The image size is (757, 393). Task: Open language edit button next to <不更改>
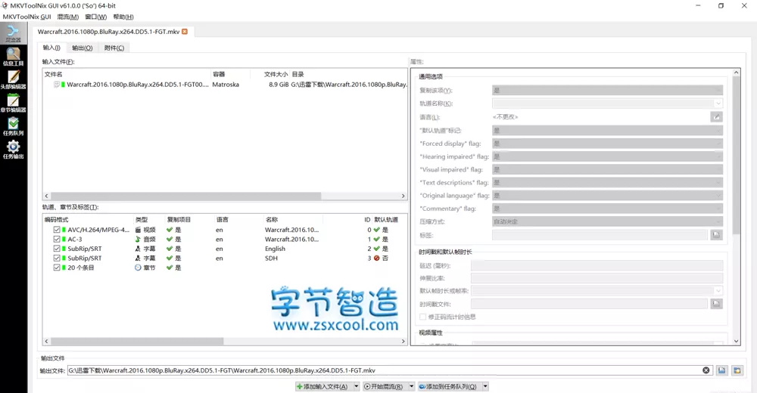point(716,116)
